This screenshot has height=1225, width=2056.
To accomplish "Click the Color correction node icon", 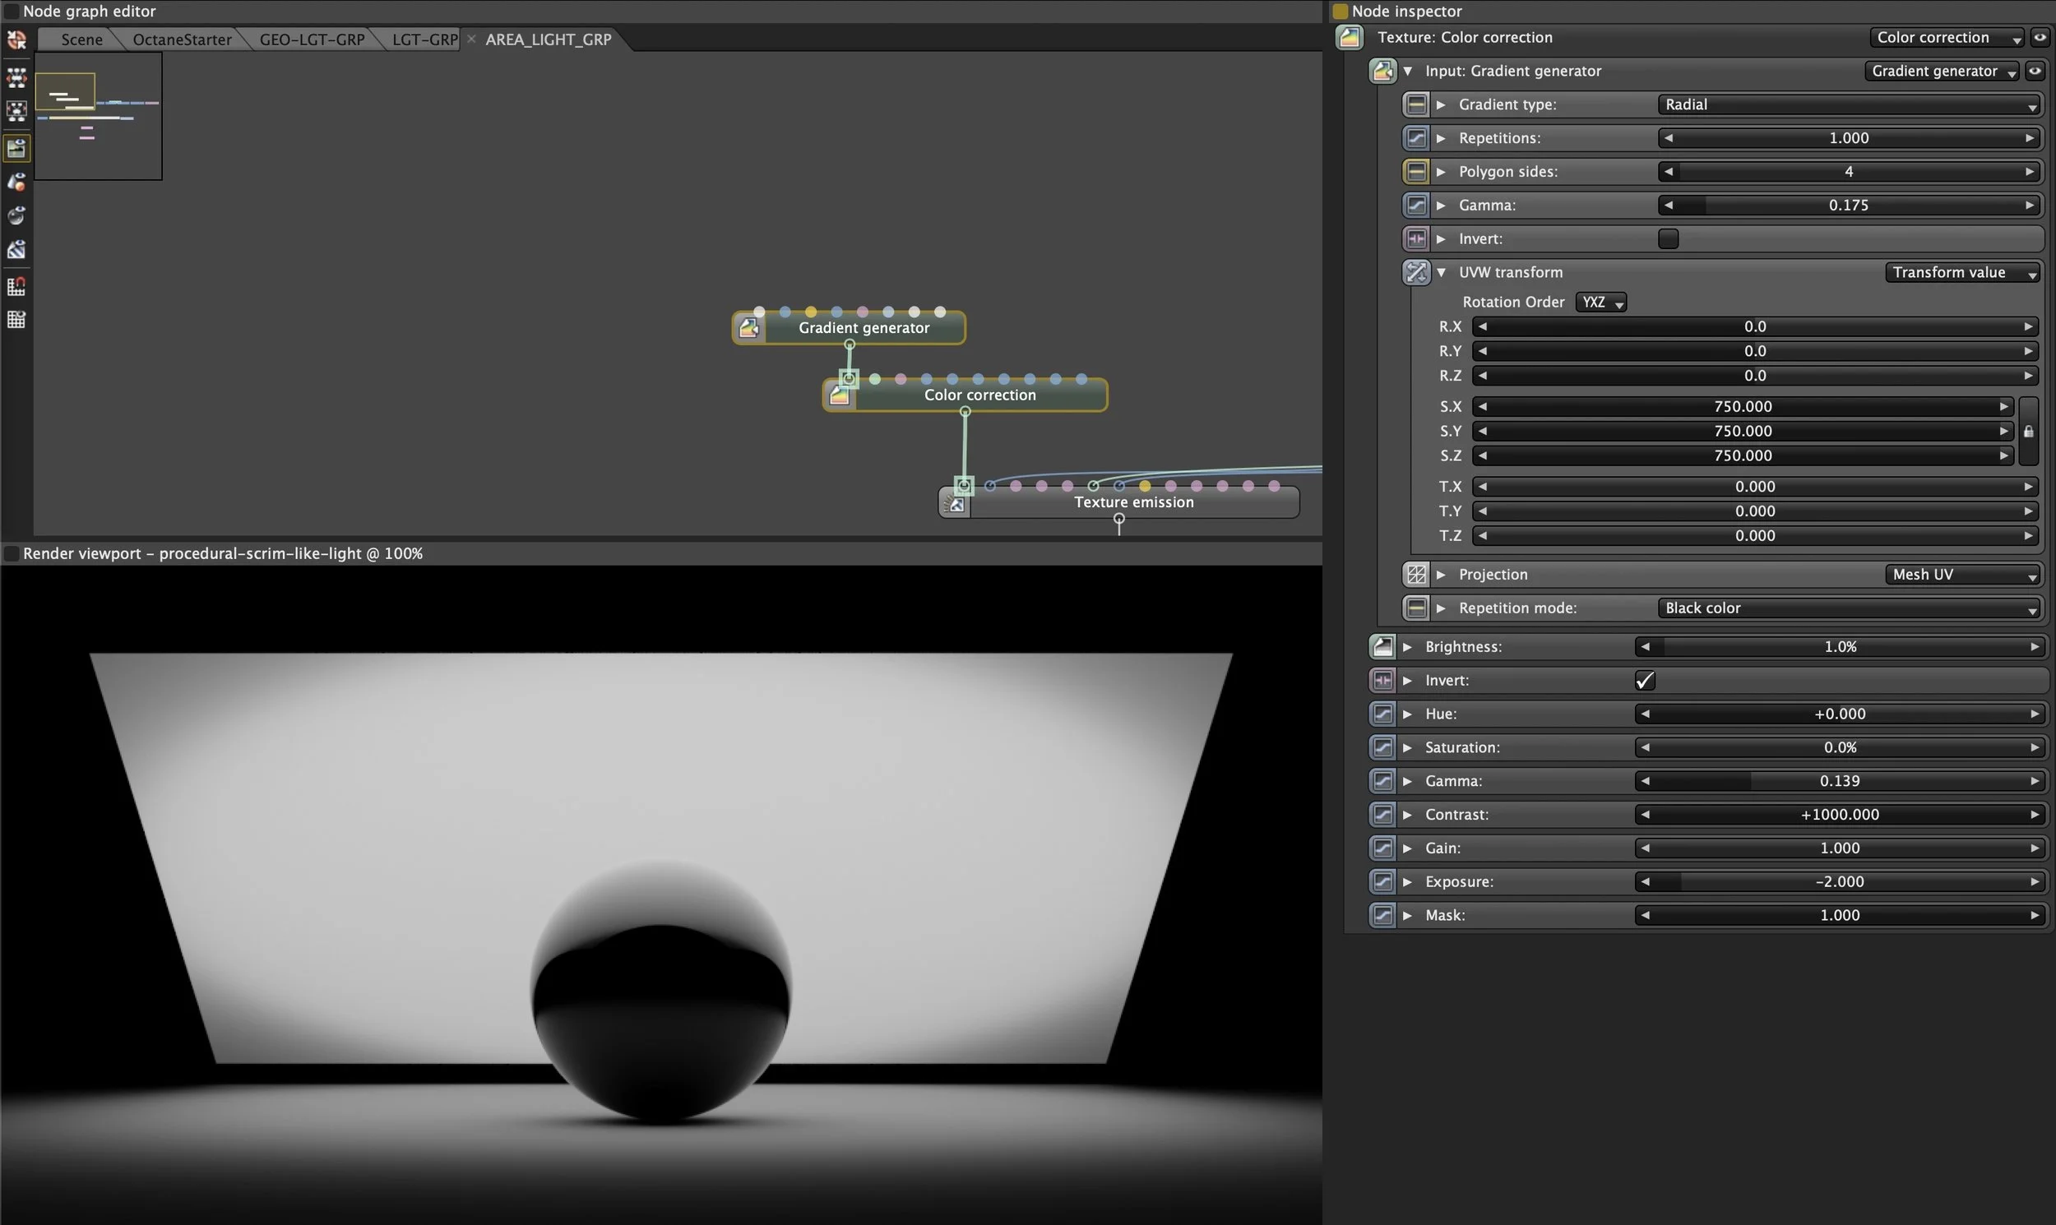I will click(839, 395).
